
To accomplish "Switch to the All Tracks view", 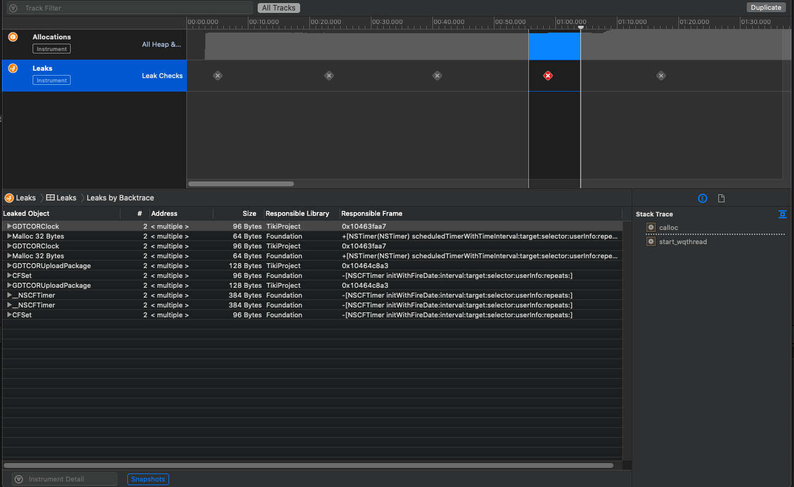I will [279, 7].
